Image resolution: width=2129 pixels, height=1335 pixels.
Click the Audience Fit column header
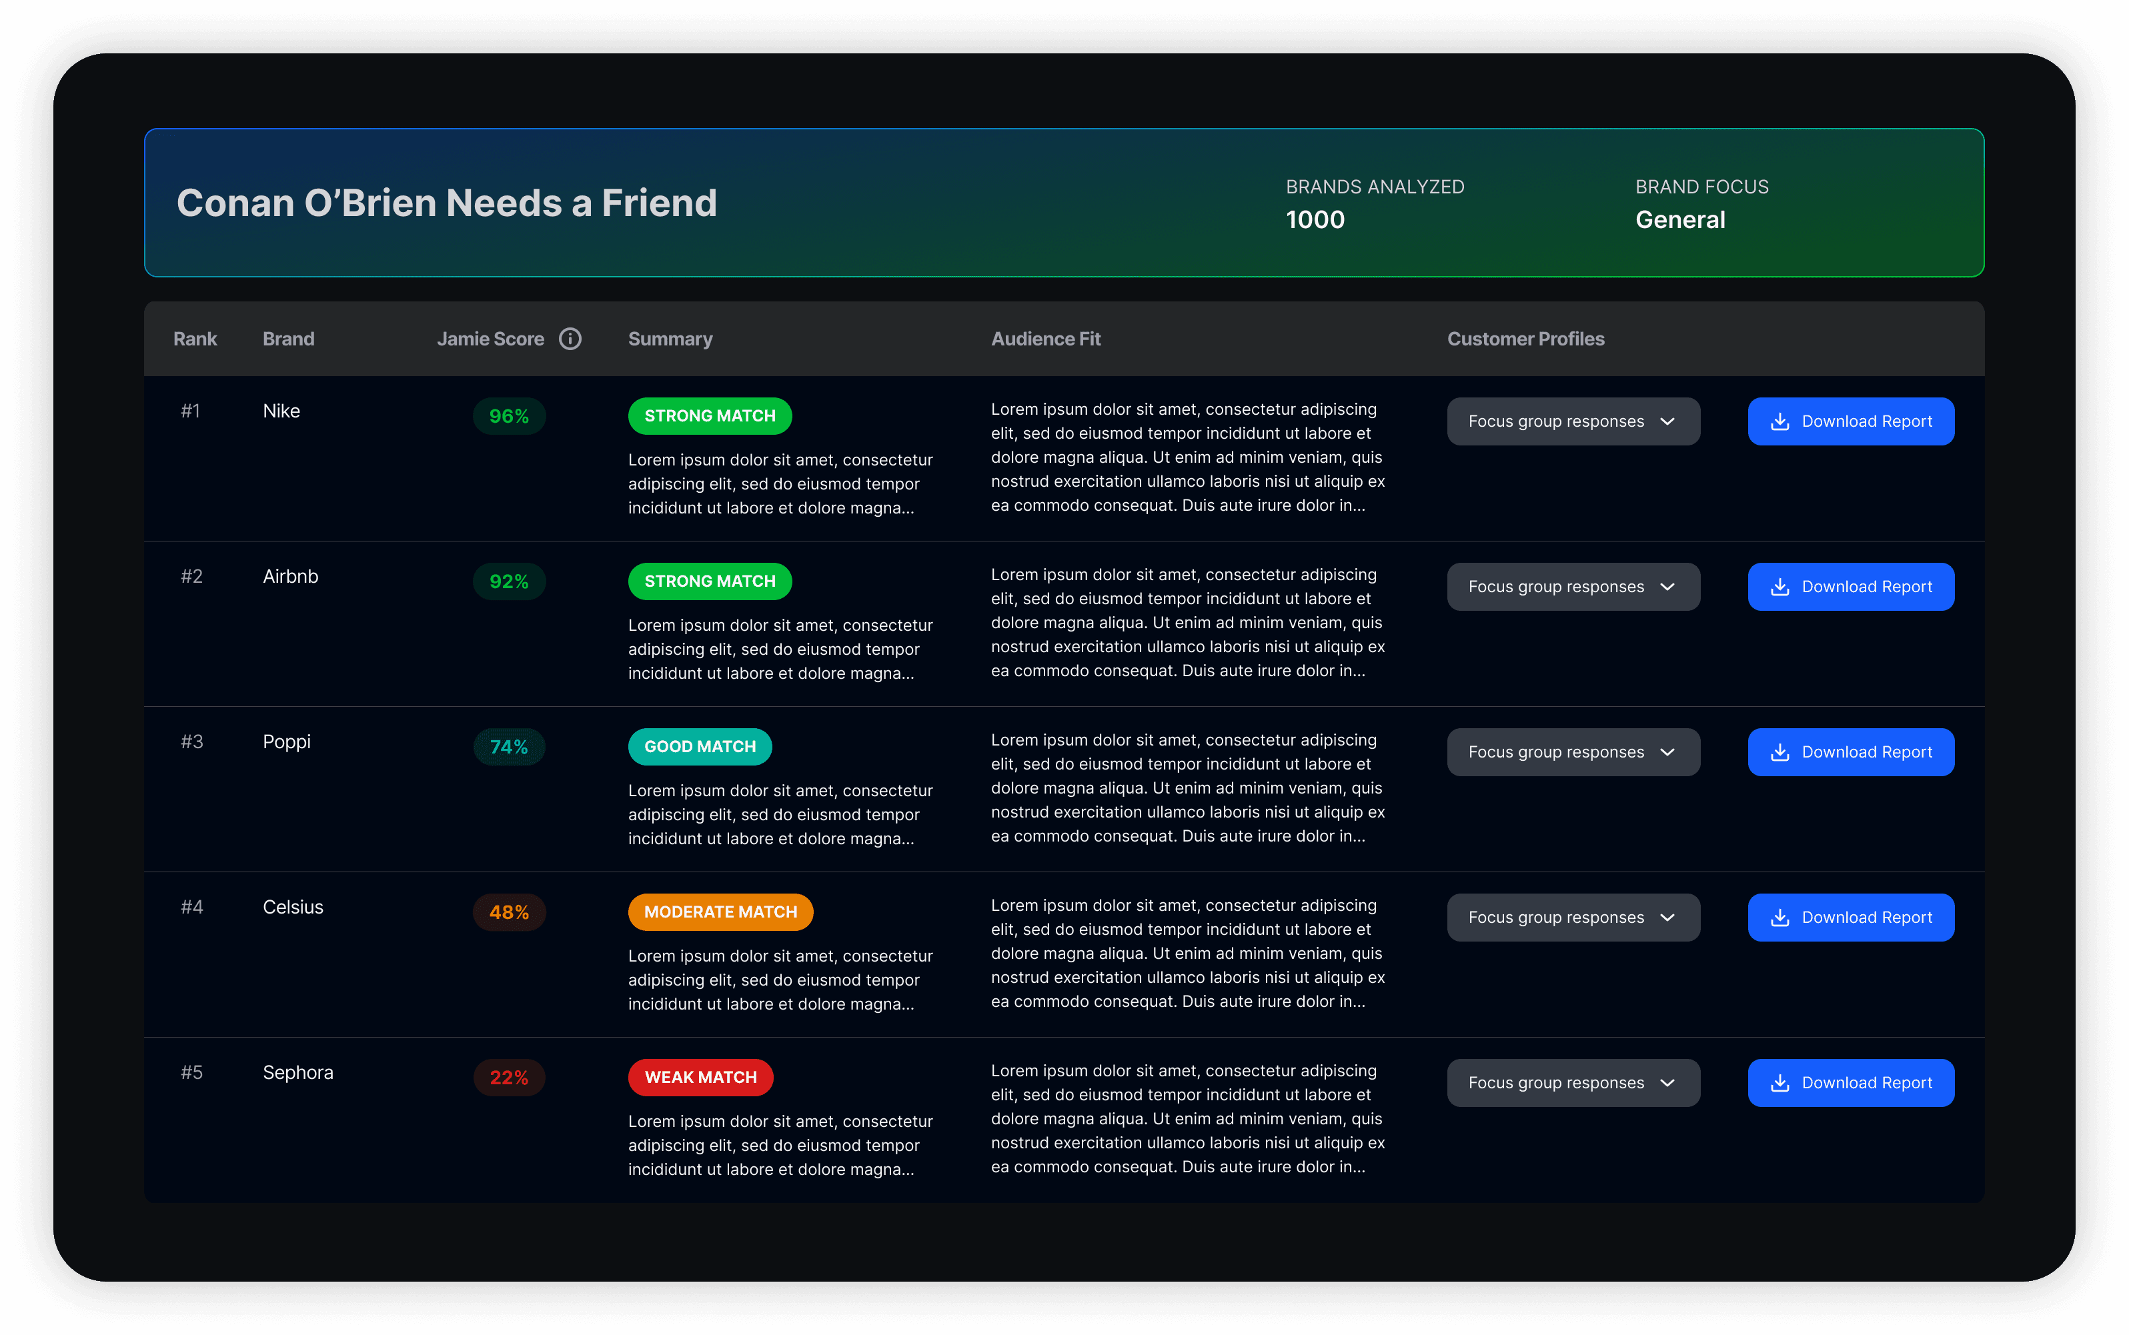pos(1046,339)
